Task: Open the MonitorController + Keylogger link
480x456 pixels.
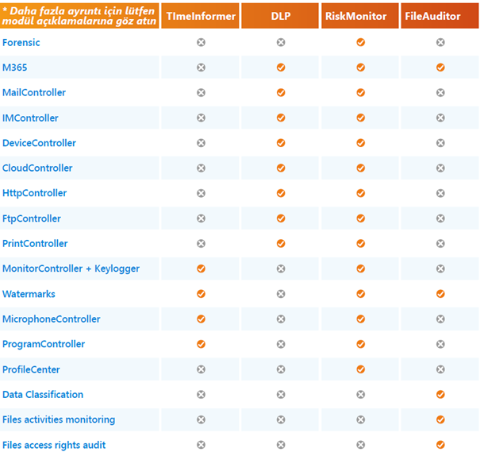Action: click(x=60, y=269)
